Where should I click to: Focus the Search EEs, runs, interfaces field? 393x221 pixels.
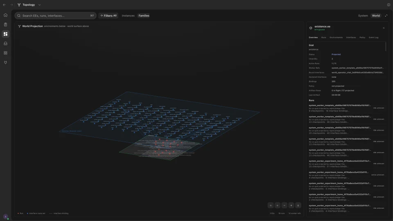(x=55, y=16)
